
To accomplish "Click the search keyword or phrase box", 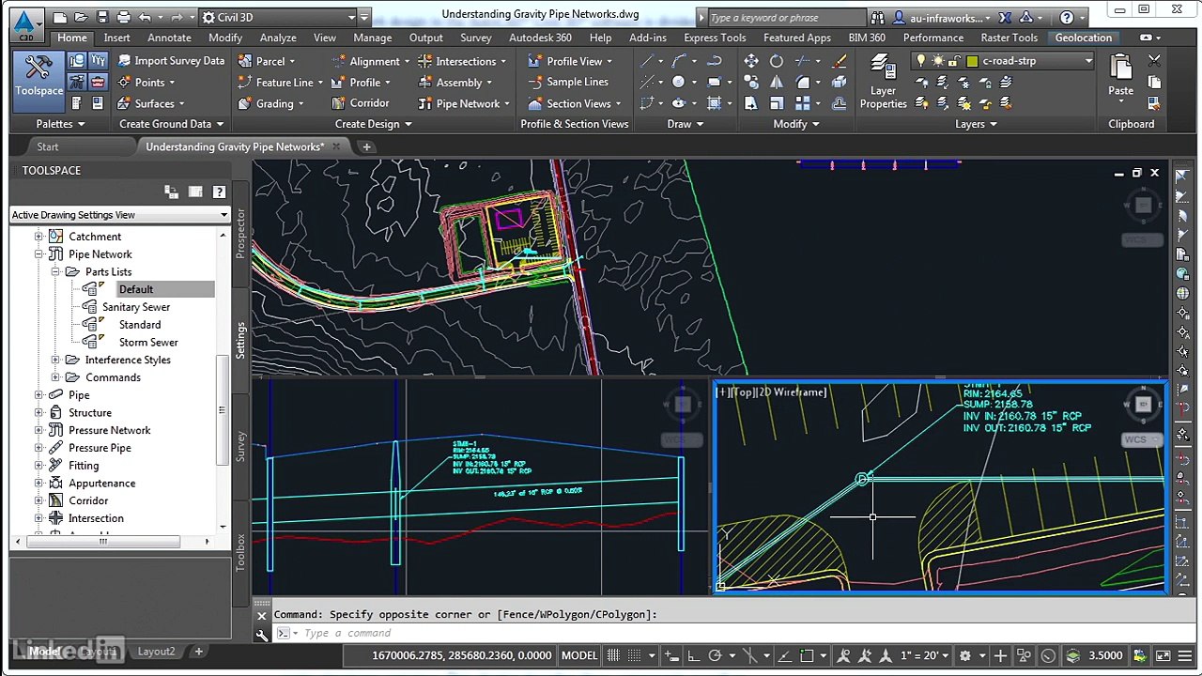I will point(786,17).
